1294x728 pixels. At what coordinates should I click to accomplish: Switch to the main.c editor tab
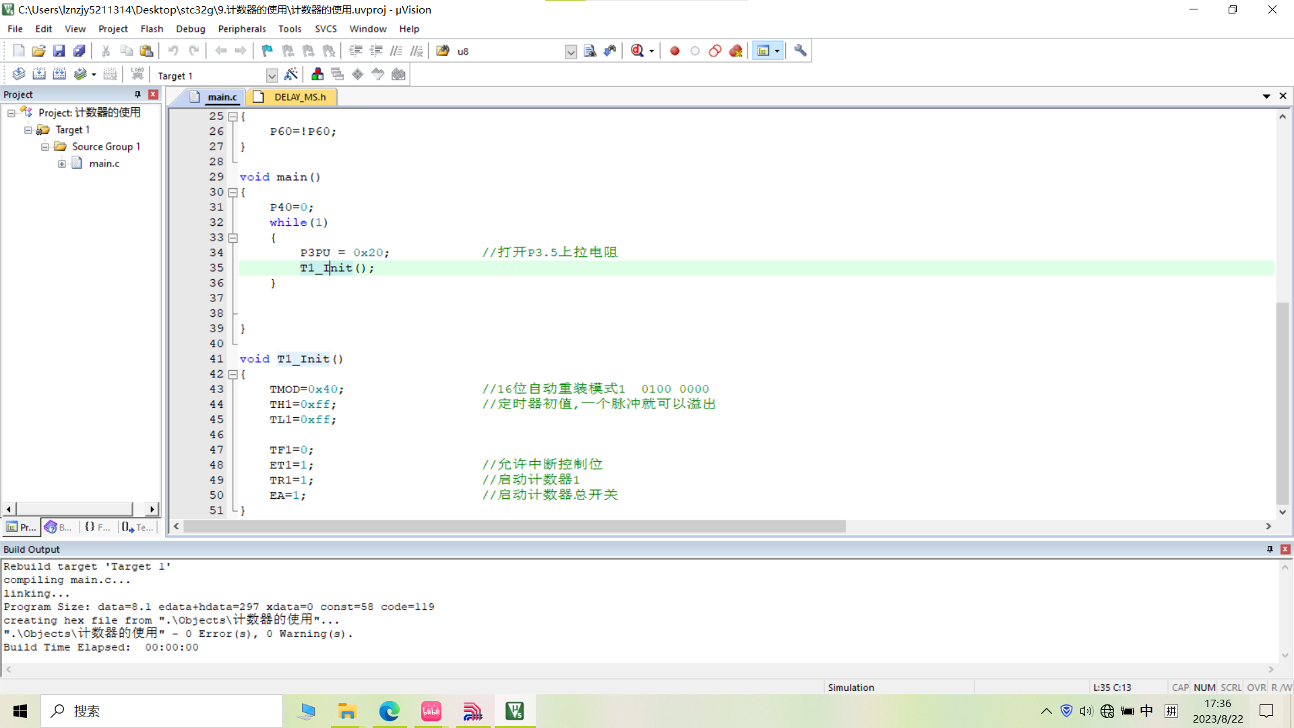pyautogui.click(x=214, y=97)
